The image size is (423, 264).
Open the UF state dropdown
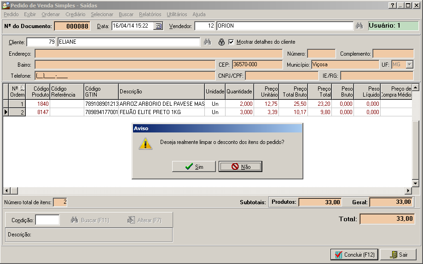(409, 65)
